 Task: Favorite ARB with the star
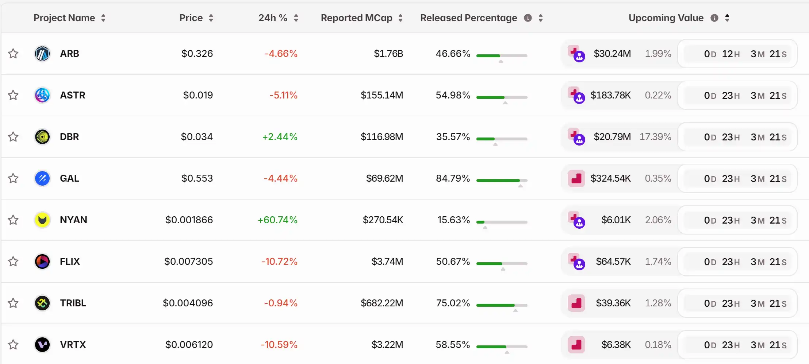14,54
